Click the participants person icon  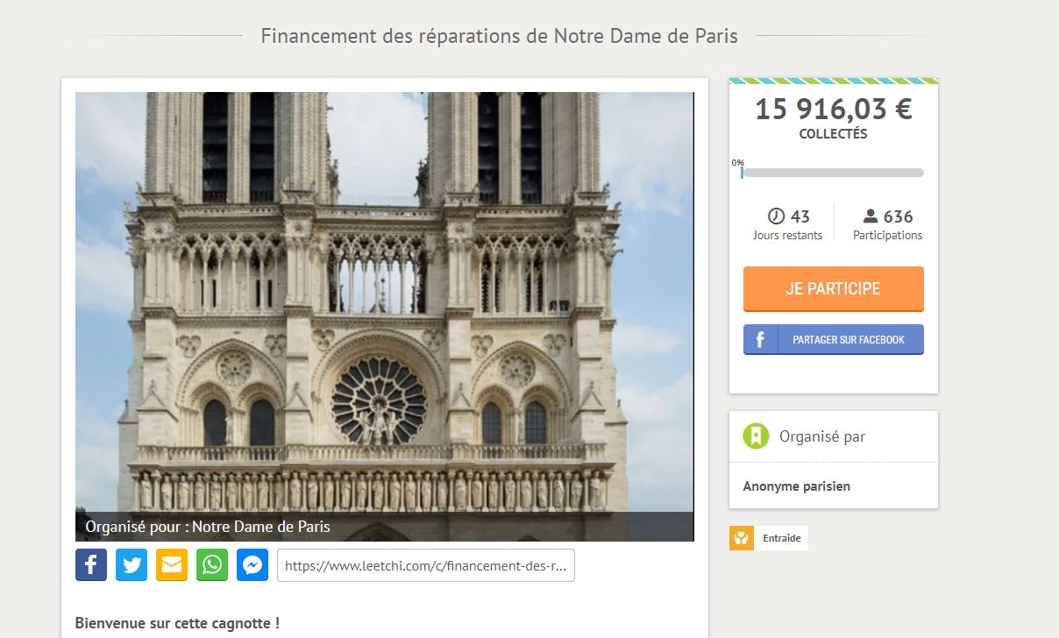871,216
